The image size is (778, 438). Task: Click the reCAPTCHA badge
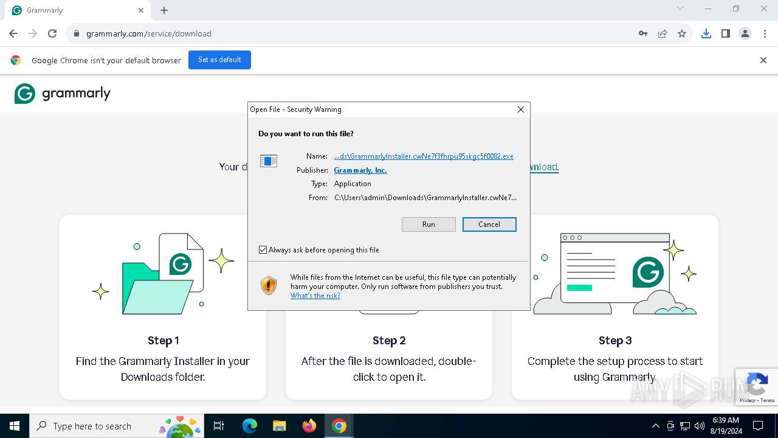(x=757, y=387)
